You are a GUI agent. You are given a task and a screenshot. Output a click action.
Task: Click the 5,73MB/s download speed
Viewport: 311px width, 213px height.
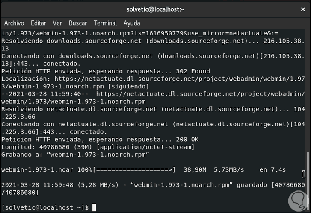229,170
